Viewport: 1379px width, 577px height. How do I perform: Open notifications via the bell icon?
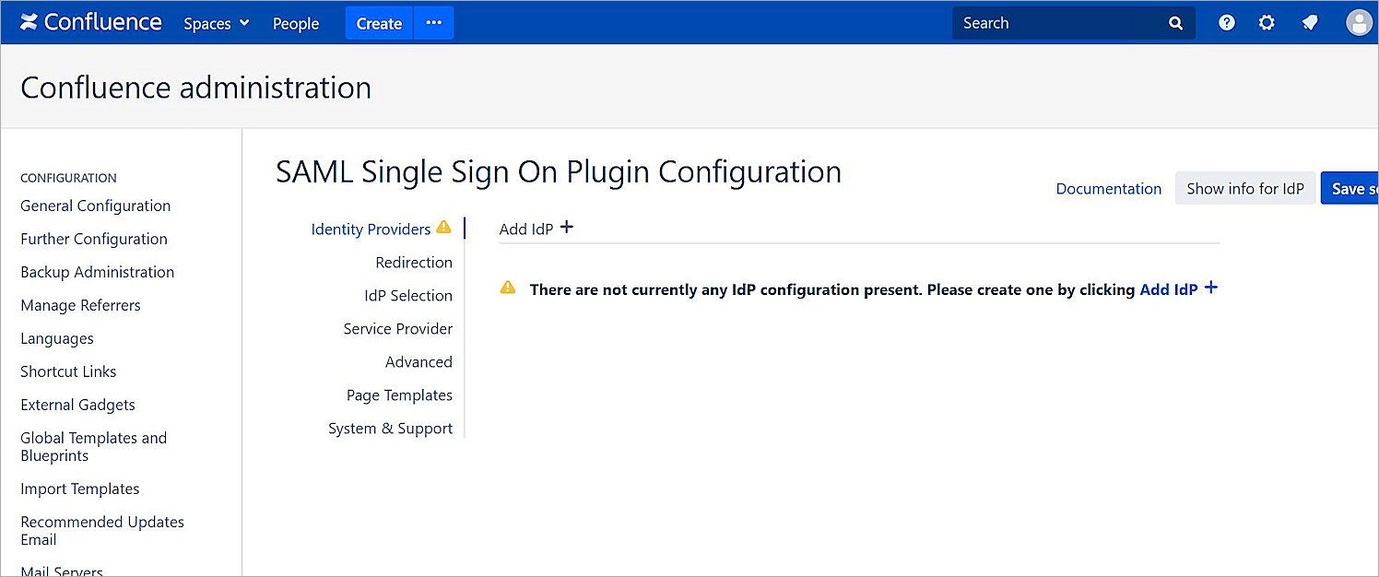tap(1310, 22)
